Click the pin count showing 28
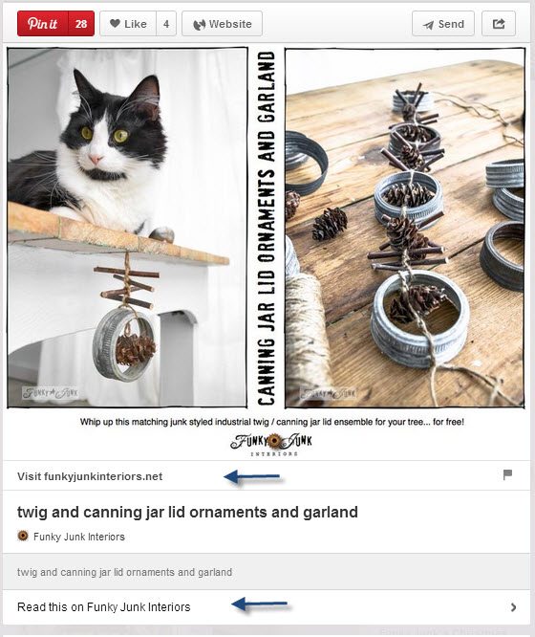The height and width of the screenshot is (637, 535). click(81, 24)
